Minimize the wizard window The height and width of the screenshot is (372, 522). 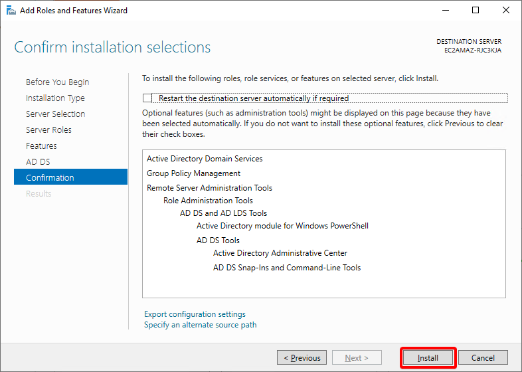(x=446, y=11)
